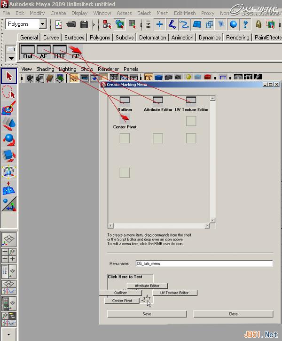Open the Polygons menu set dropdown
The image size is (282, 341).
coord(43,24)
